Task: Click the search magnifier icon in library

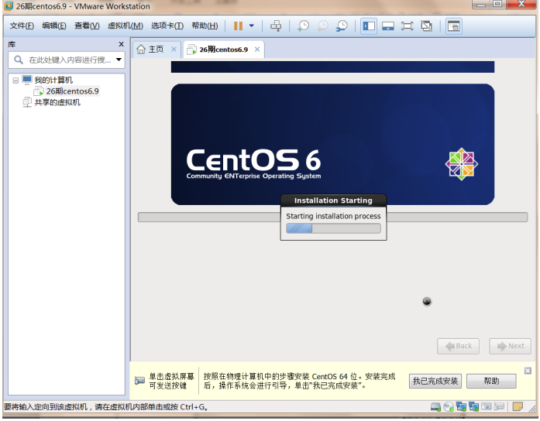Action: [19, 60]
